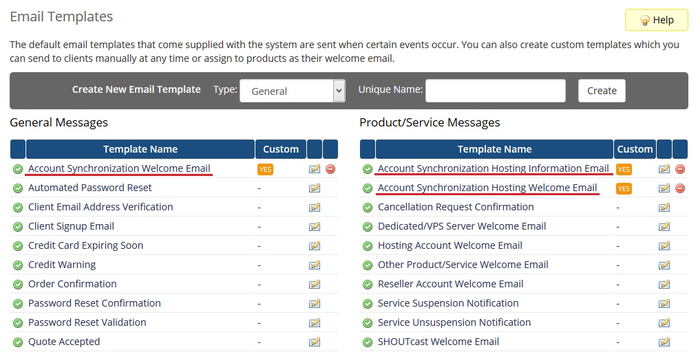Delete Account Synchronization Hosting Welcome Email
Image resolution: width=698 pixels, height=354 pixels.
[680, 188]
